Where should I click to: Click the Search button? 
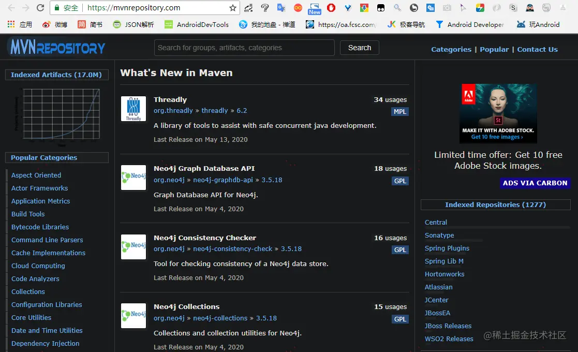(x=360, y=48)
